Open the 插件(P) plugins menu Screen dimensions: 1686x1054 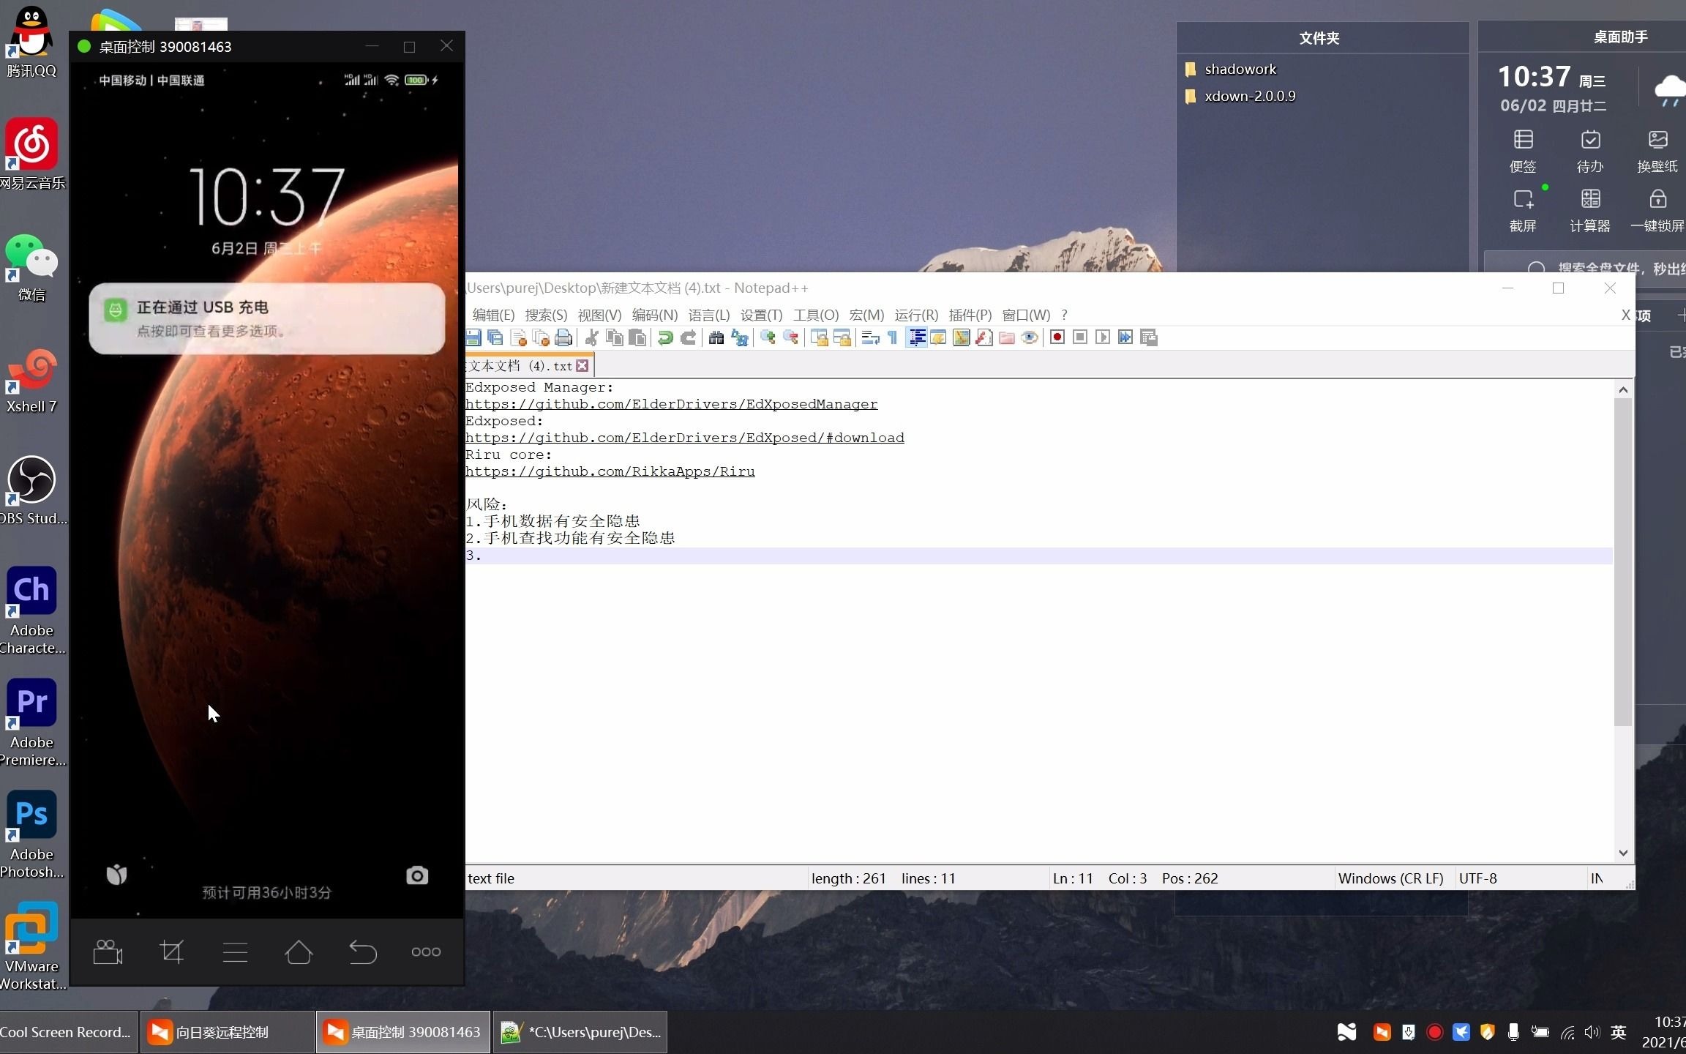point(970,315)
